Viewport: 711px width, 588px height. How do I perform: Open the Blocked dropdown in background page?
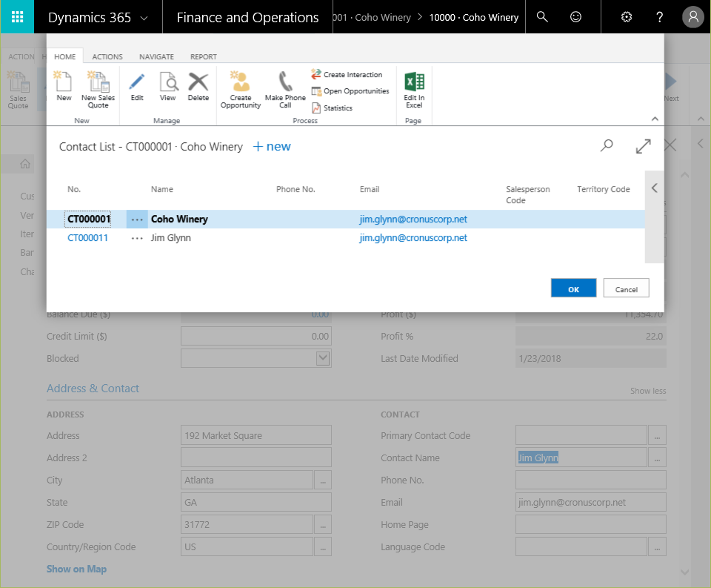click(323, 358)
